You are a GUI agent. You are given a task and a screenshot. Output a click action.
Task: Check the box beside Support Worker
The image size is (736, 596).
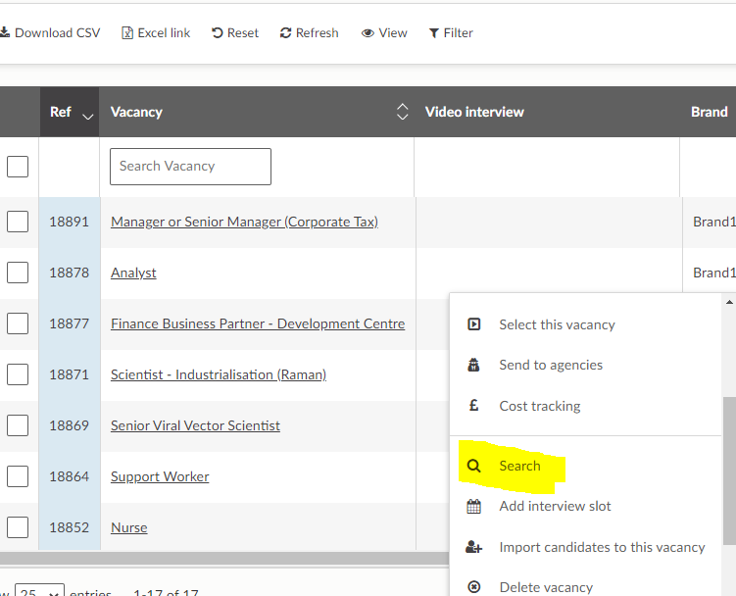(x=18, y=476)
